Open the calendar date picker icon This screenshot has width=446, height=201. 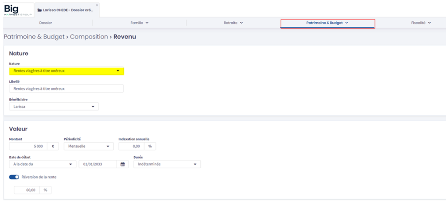click(123, 164)
